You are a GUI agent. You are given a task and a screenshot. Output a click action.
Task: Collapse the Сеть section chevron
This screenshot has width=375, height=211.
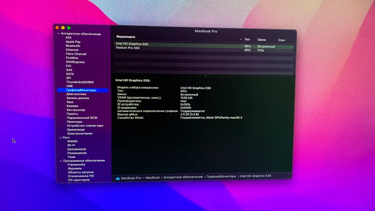pos(60,137)
